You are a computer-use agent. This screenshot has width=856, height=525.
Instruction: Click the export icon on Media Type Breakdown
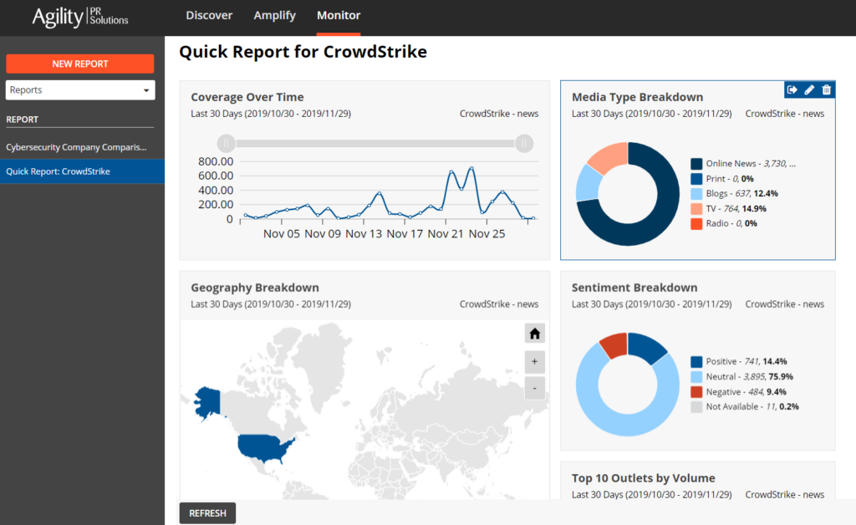point(792,89)
